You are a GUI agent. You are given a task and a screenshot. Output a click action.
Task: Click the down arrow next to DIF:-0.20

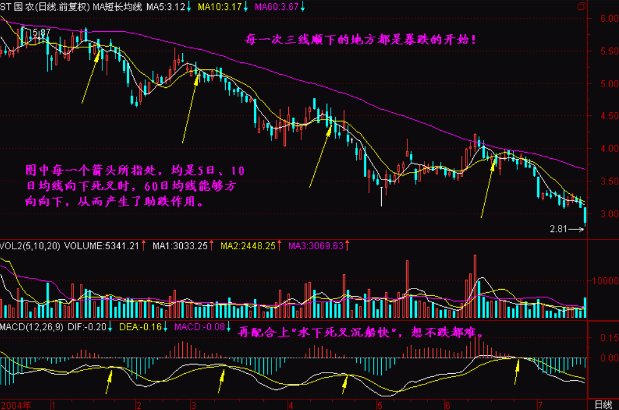tap(110, 327)
